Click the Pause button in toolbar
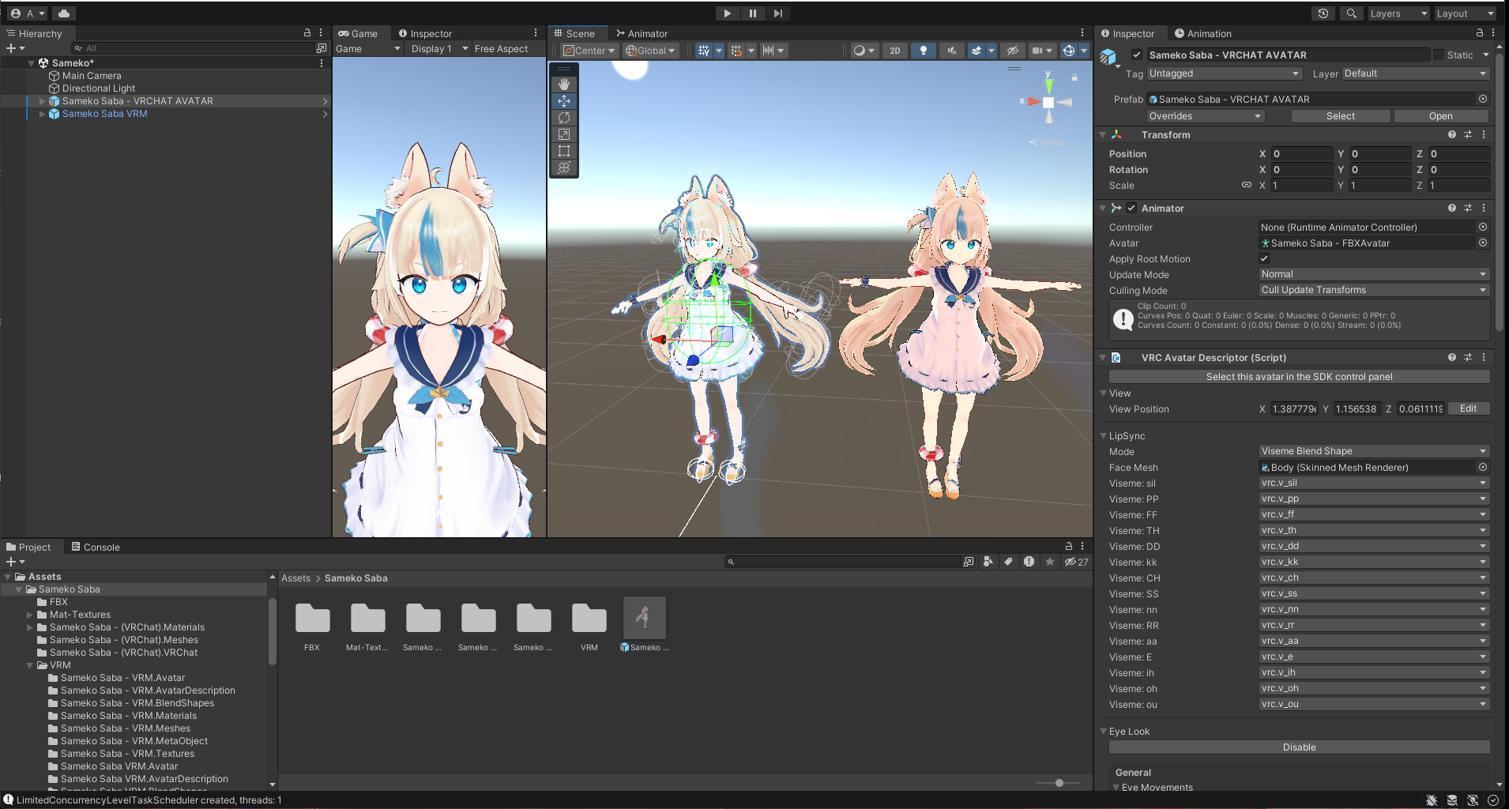 click(x=752, y=13)
